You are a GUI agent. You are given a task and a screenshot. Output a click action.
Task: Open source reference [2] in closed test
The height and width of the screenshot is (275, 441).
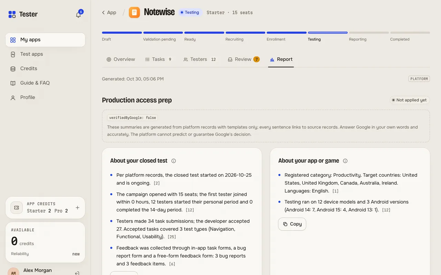click(x=157, y=183)
